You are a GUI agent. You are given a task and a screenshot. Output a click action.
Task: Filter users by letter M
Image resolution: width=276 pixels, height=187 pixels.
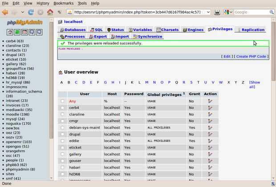[146, 82]
